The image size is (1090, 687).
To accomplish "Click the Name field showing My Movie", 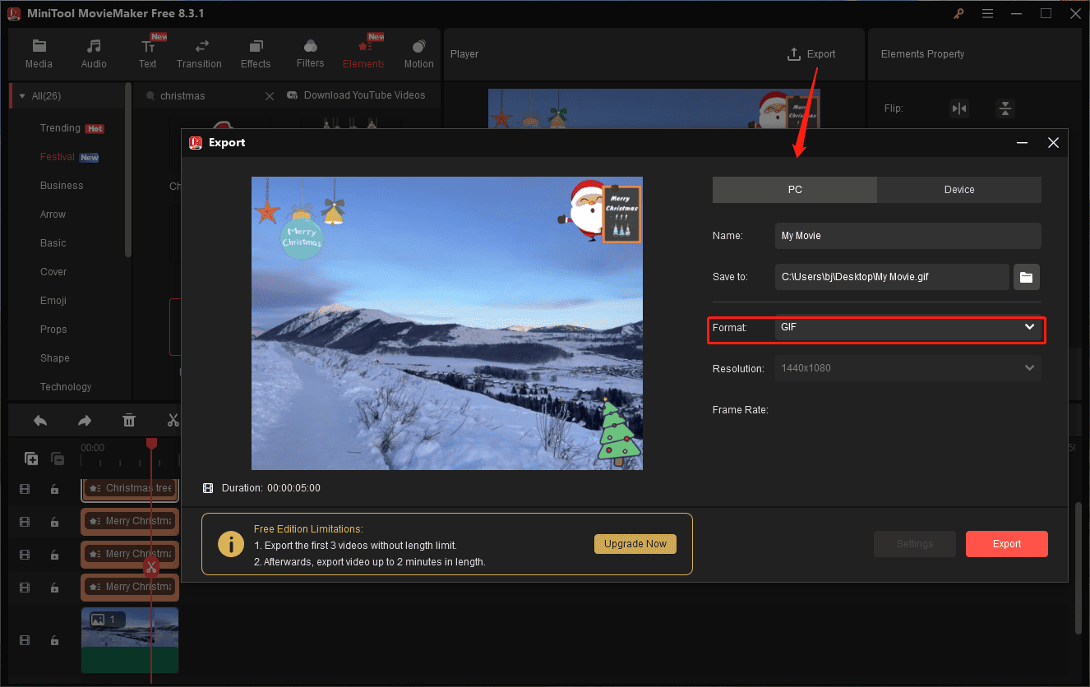I will pyautogui.click(x=907, y=236).
